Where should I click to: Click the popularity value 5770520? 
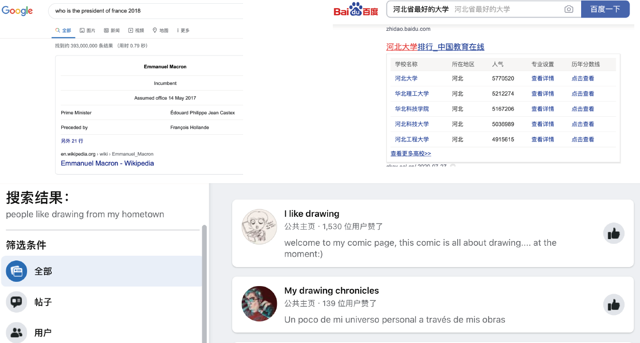pos(503,78)
